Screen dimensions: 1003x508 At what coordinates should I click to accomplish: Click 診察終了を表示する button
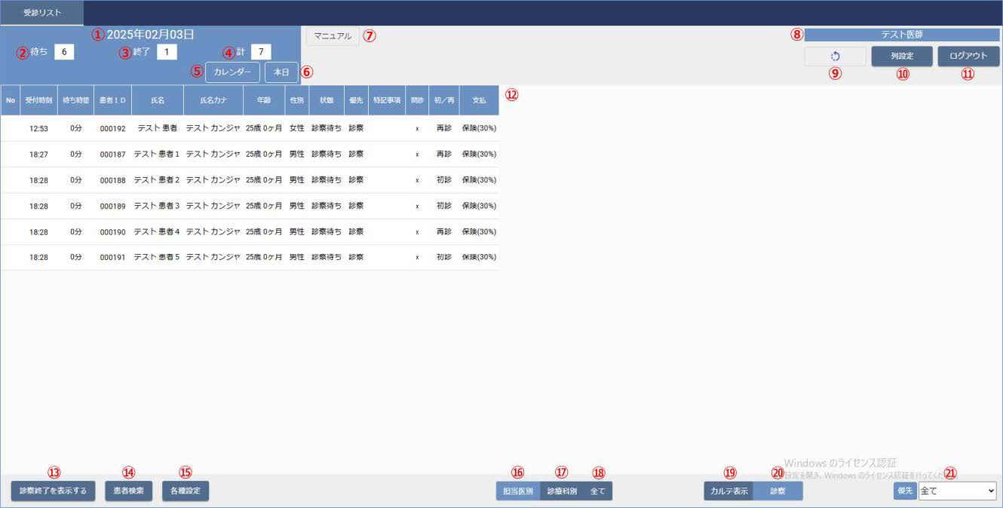pos(53,491)
